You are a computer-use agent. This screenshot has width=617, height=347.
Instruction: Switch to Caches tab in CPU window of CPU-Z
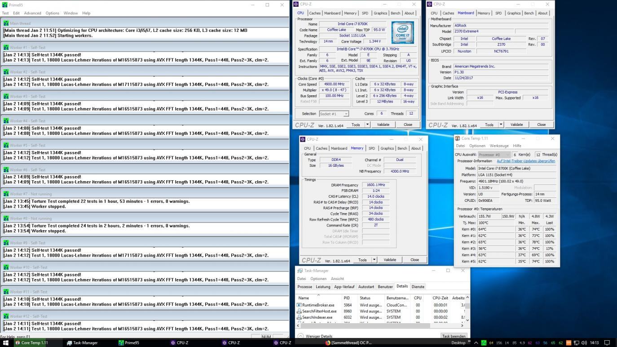tap(315, 13)
